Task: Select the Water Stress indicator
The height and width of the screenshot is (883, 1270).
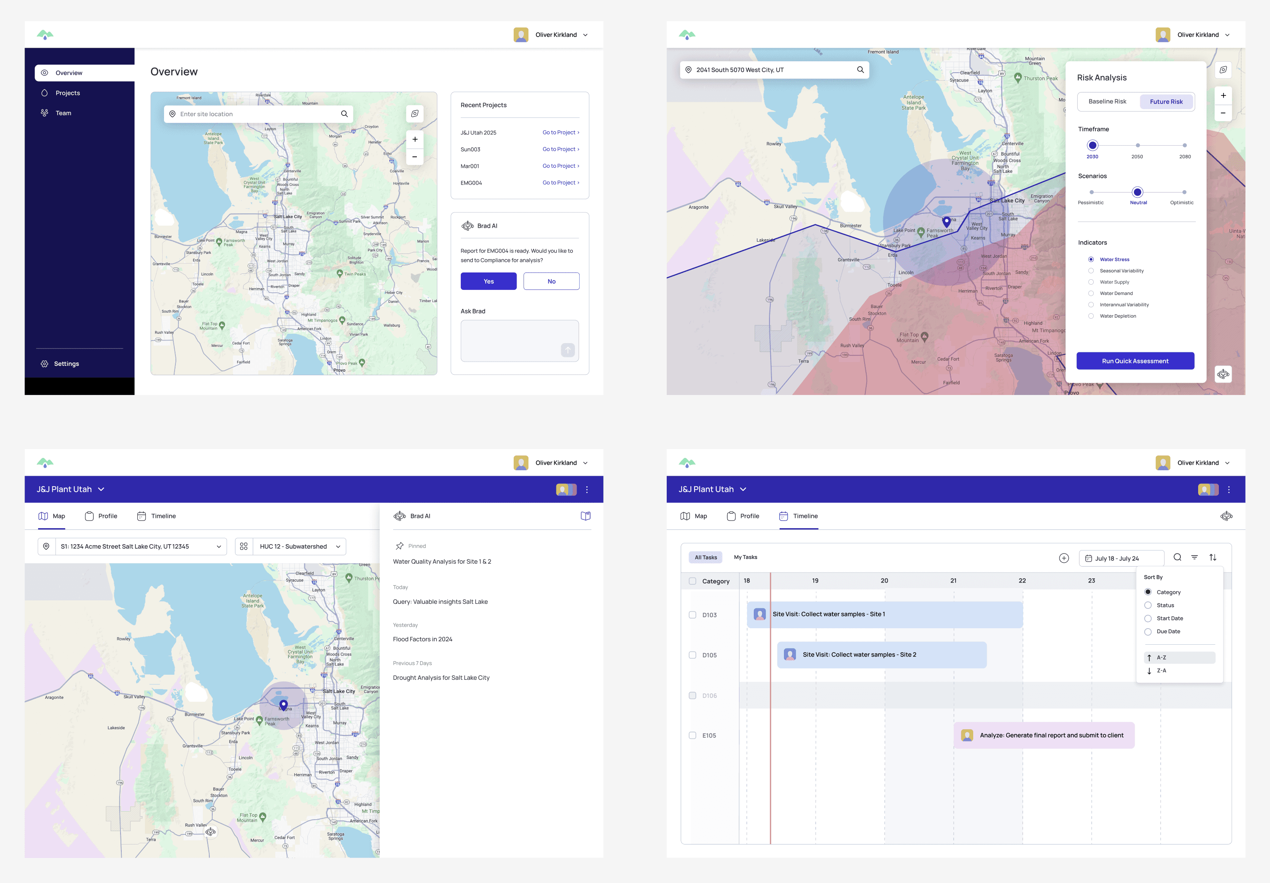Action: tap(1091, 259)
